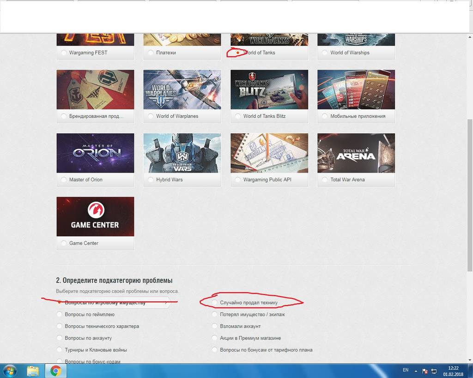This screenshot has width=473, height=378.
Task: Open the Total War Arena banner image
Action: tap(356, 153)
